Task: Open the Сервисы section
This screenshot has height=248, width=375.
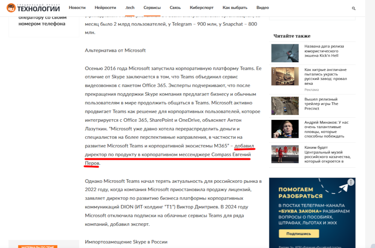Action: (x=152, y=7)
